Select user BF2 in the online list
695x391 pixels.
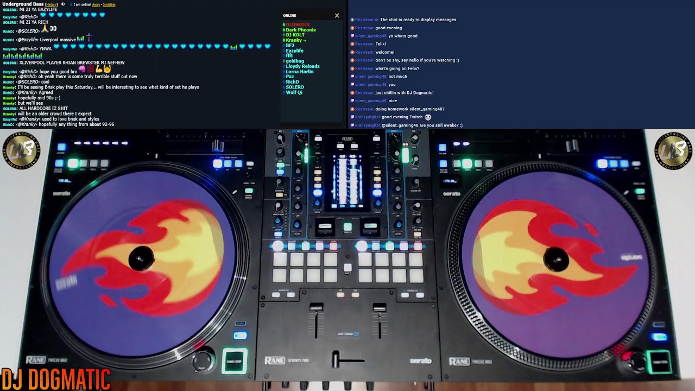tap(290, 46)
